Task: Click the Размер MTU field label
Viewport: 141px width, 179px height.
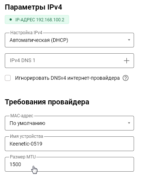Action: tap(23, 157)
